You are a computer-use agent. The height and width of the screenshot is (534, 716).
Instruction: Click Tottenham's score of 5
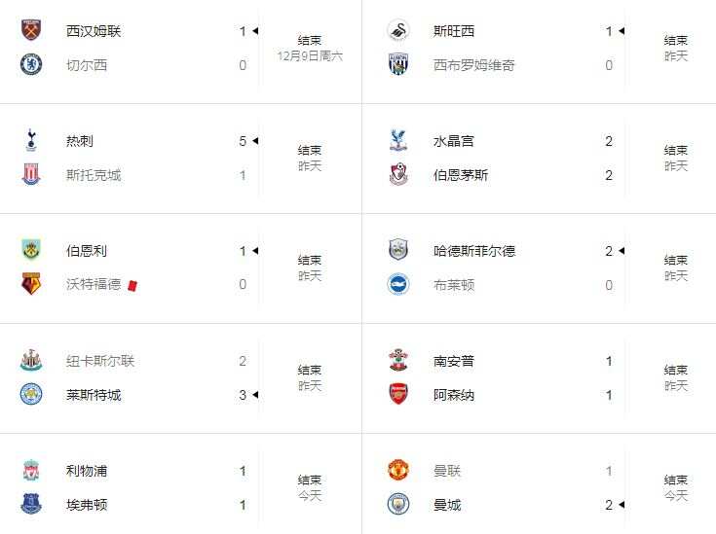(x=243, y=141)
